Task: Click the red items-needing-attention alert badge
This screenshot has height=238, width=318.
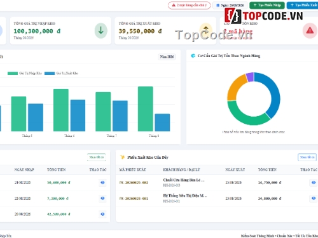Action: point(189,5)
